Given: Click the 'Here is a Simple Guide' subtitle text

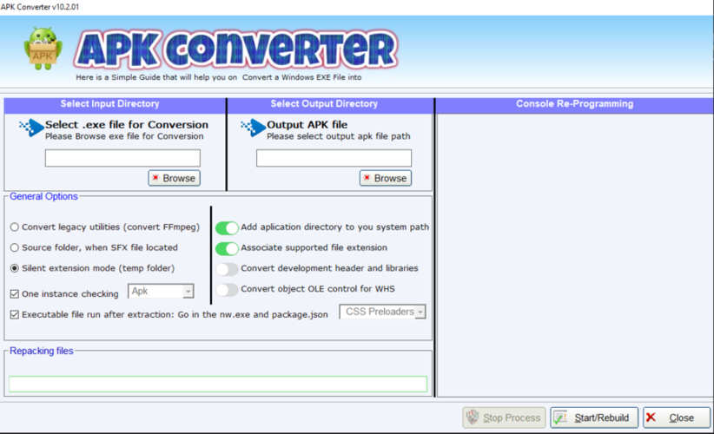Looking at the screenshot, I should (219, 77).
